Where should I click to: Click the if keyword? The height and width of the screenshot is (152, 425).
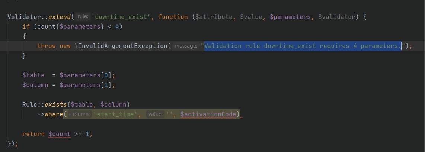[26, 26]
